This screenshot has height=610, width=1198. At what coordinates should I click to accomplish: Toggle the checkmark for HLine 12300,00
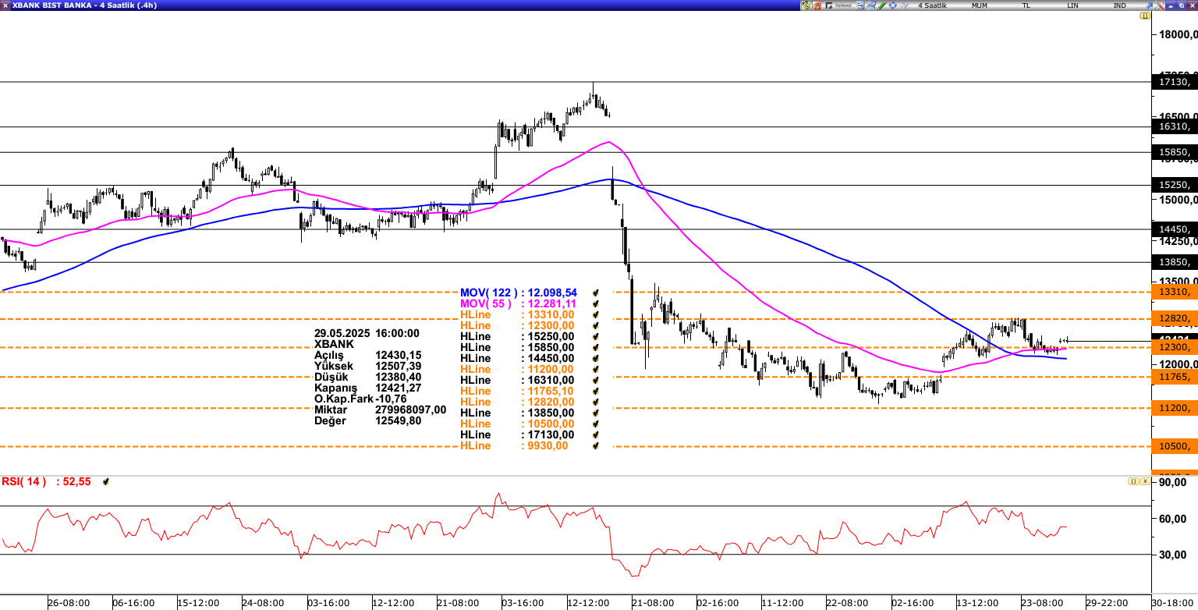click(x=596, y=325)
